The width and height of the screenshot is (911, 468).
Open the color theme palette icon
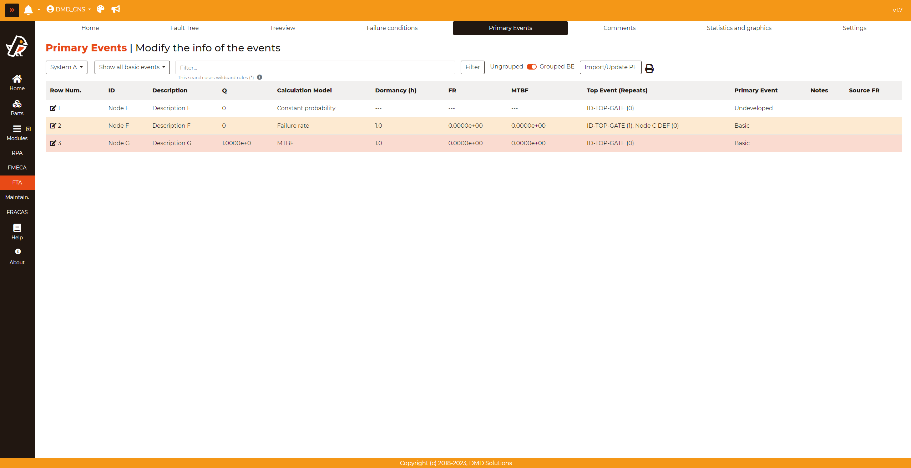(101, 9)
